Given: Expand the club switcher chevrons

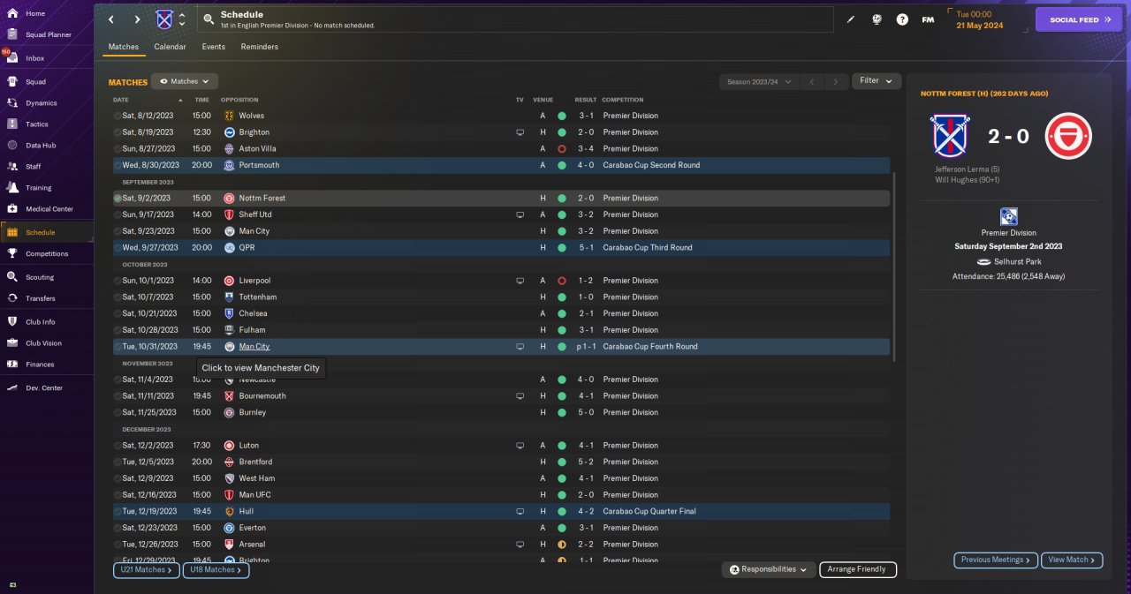Looking at the screenshot, I should click(182, 19).
